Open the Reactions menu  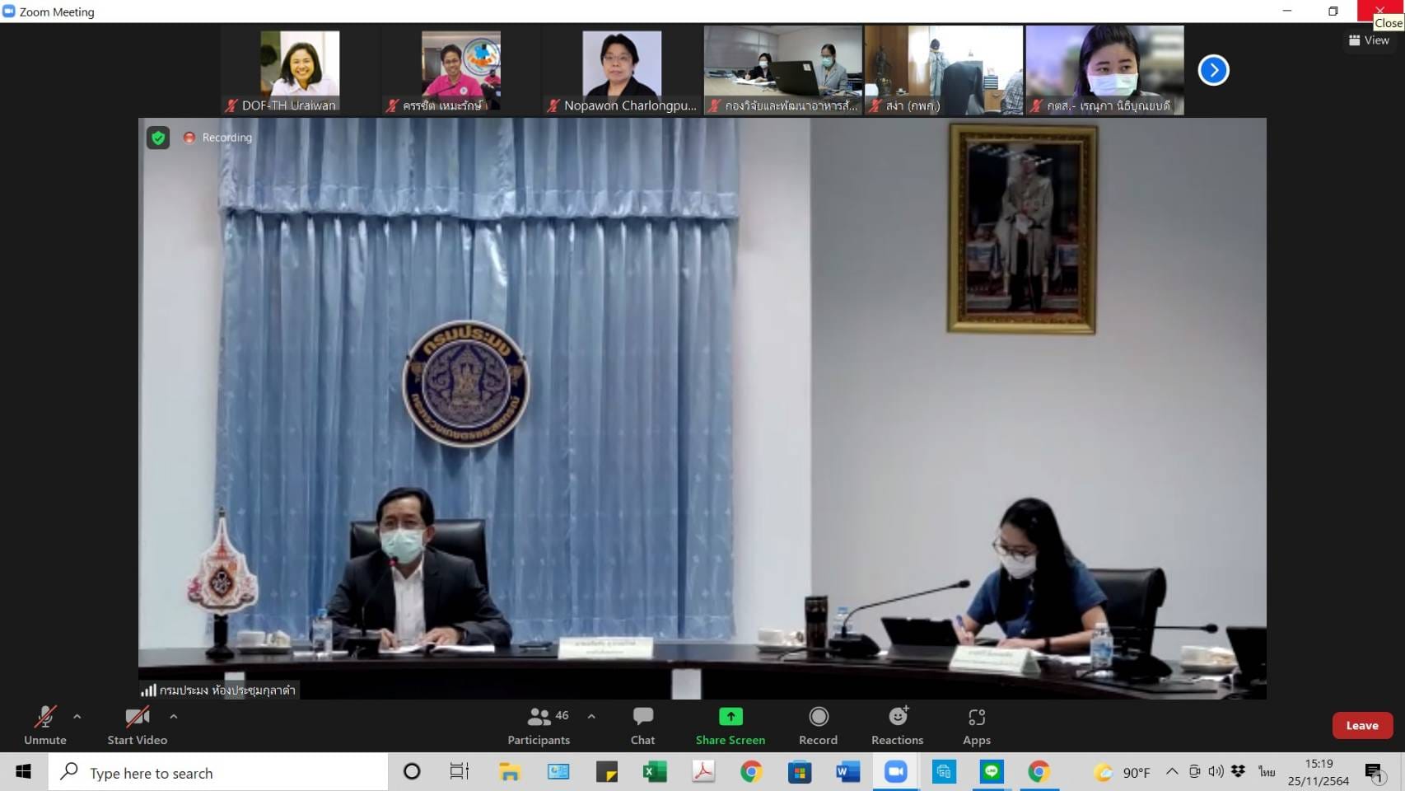point(897,725)
